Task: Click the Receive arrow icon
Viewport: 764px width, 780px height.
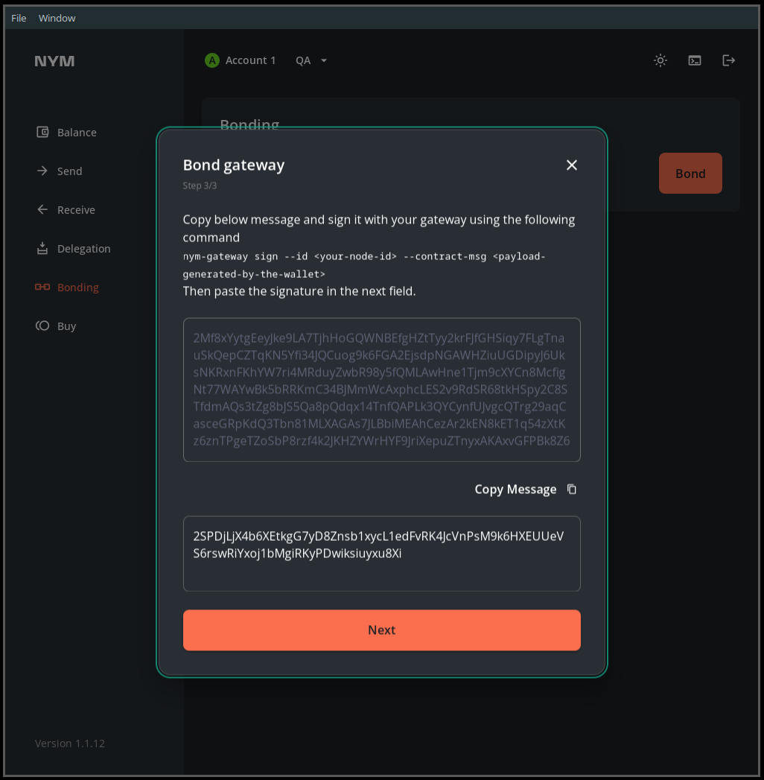Action: 42,210
